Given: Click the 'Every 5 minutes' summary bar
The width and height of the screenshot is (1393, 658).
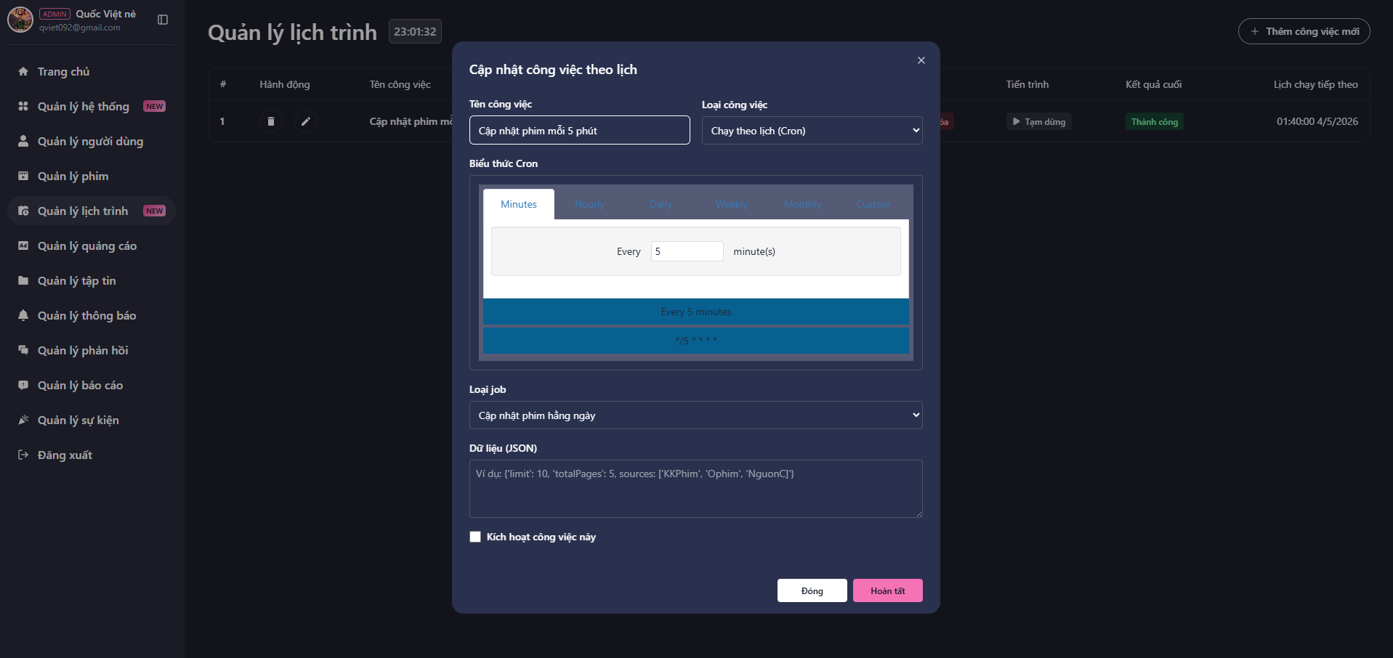Looking at the screenshot, I should 696,312.
